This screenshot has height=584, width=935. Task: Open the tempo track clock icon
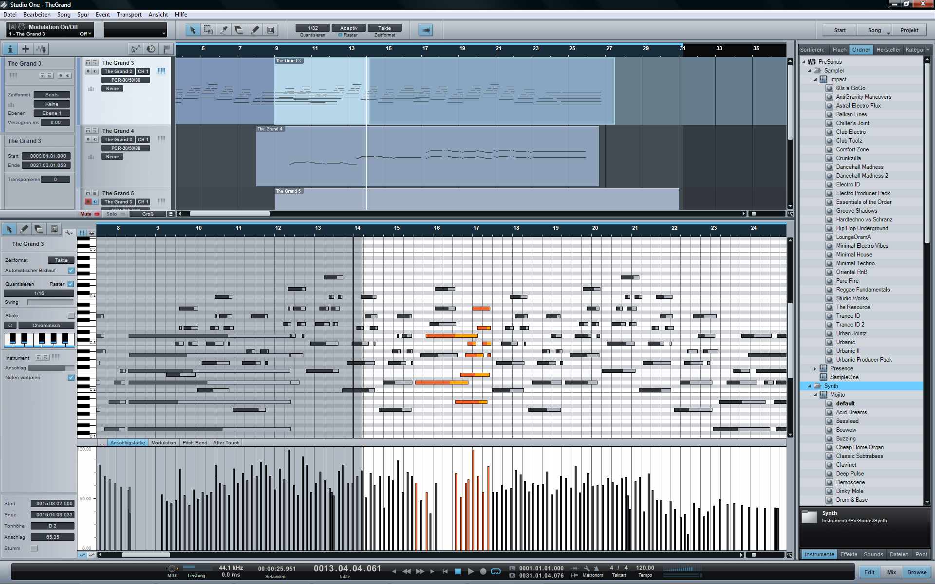151,49
